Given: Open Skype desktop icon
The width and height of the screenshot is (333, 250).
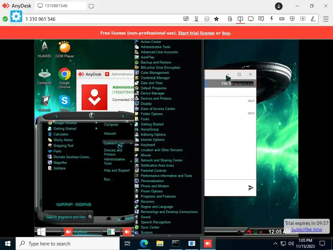Looking at the screenshot, I should point(65,103).
